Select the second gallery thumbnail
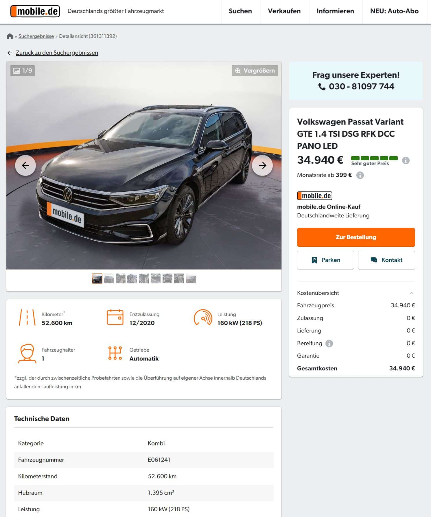Screen dimensions: 431x517 109,279
